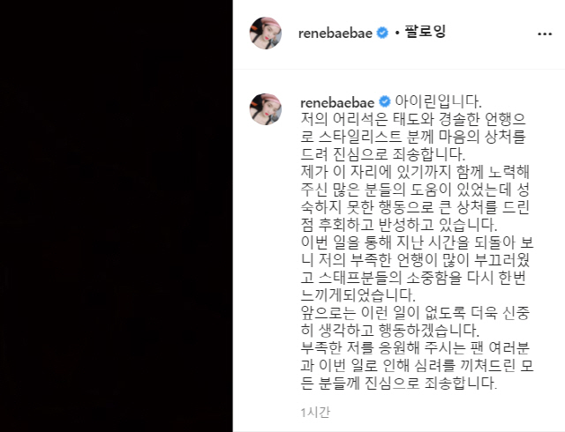Click the caption line 점 후회하고 반성하고 있습니다.

click(399, 225)
